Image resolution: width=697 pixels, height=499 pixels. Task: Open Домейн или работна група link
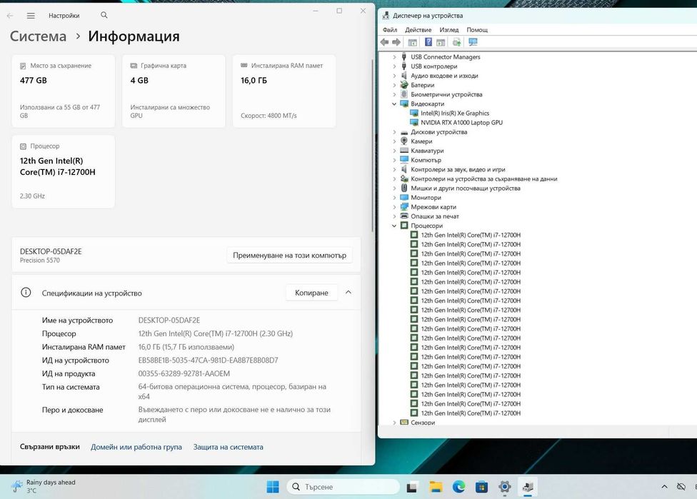[x=136, y=447]
